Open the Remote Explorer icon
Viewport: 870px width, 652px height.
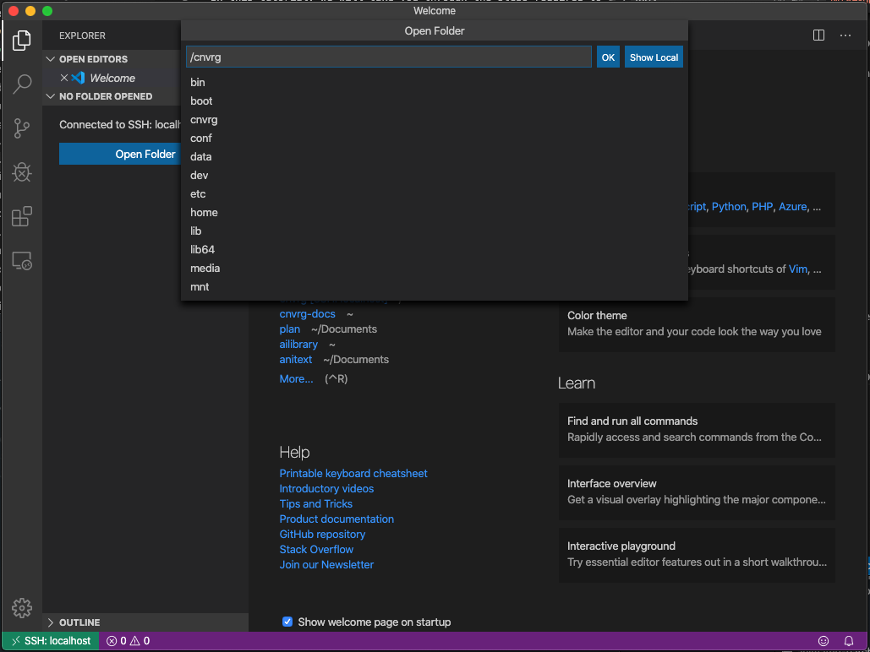pyautogui.click(x=22, y=261)
